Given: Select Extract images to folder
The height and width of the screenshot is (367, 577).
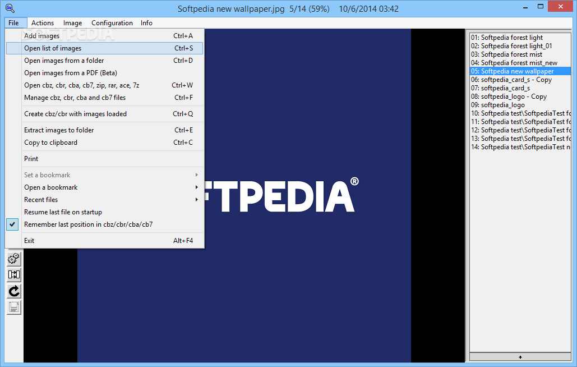Looking at the screenshot, I should tap(105, 130).
